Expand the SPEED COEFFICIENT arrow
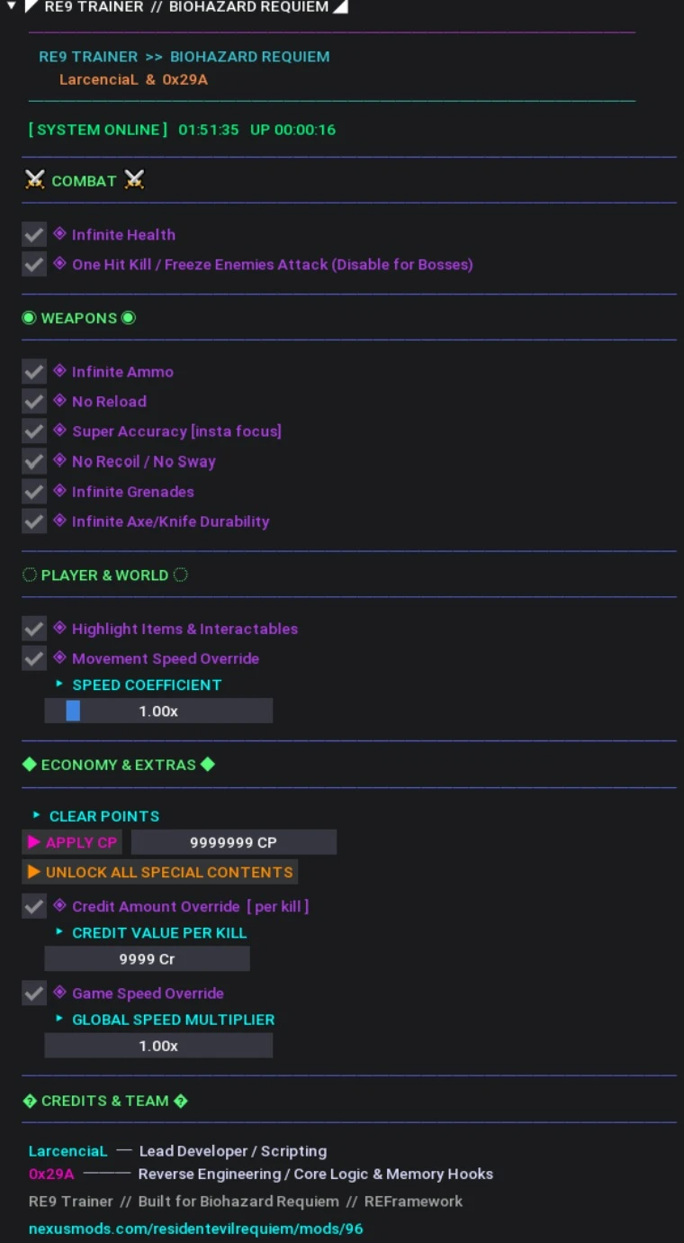Screen dimensions: 684x1243 pyautogui.click(x=59, y=685)
